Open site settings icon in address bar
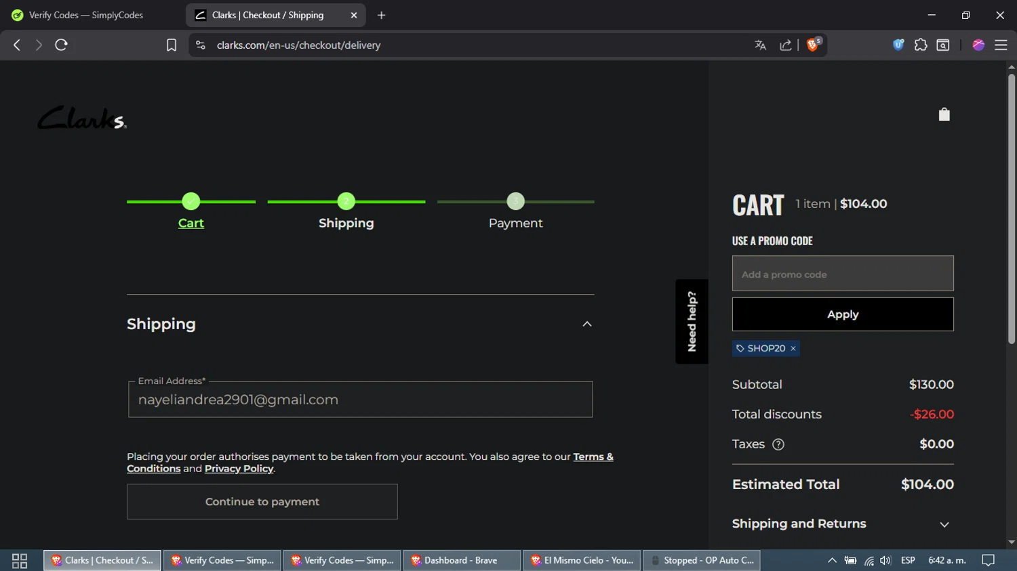Viewport: 1017px width, 571px height. [200, 45]
